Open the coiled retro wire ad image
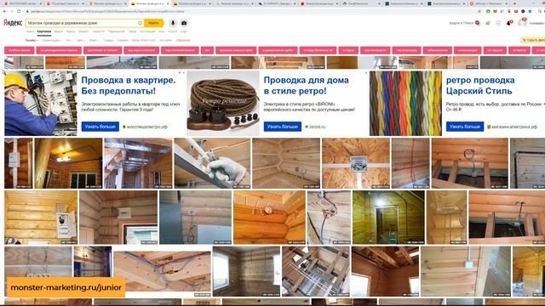 coord(223,104)
